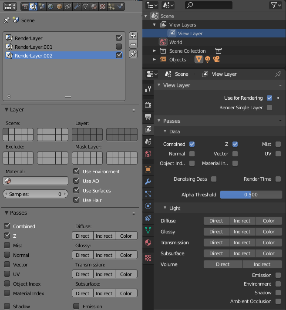This screenshot has width=286, height=310.
Task: Click the Samples value field
Action: tap(36, 194)
